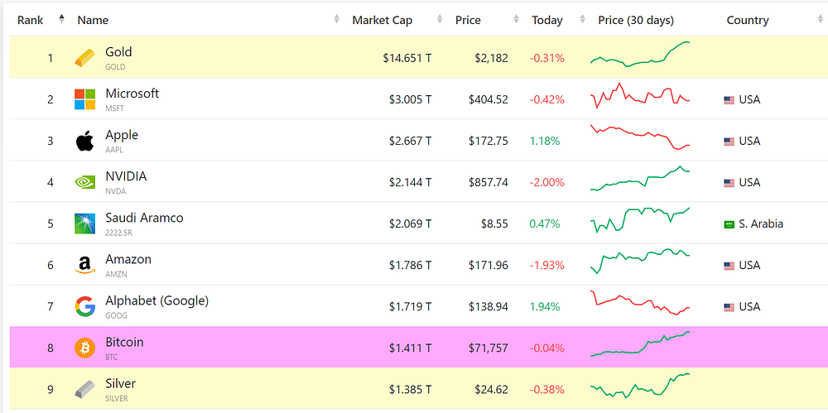This screenshot has height=413, width=828.
Task: Click the Country column header
Action: [747, 20]
